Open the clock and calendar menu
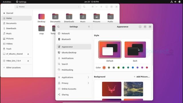Viewport: 183px width, 103px height. tap(91, 2)
